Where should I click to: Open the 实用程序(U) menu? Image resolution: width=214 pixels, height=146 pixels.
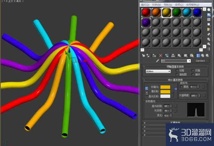tap(193, 5)
